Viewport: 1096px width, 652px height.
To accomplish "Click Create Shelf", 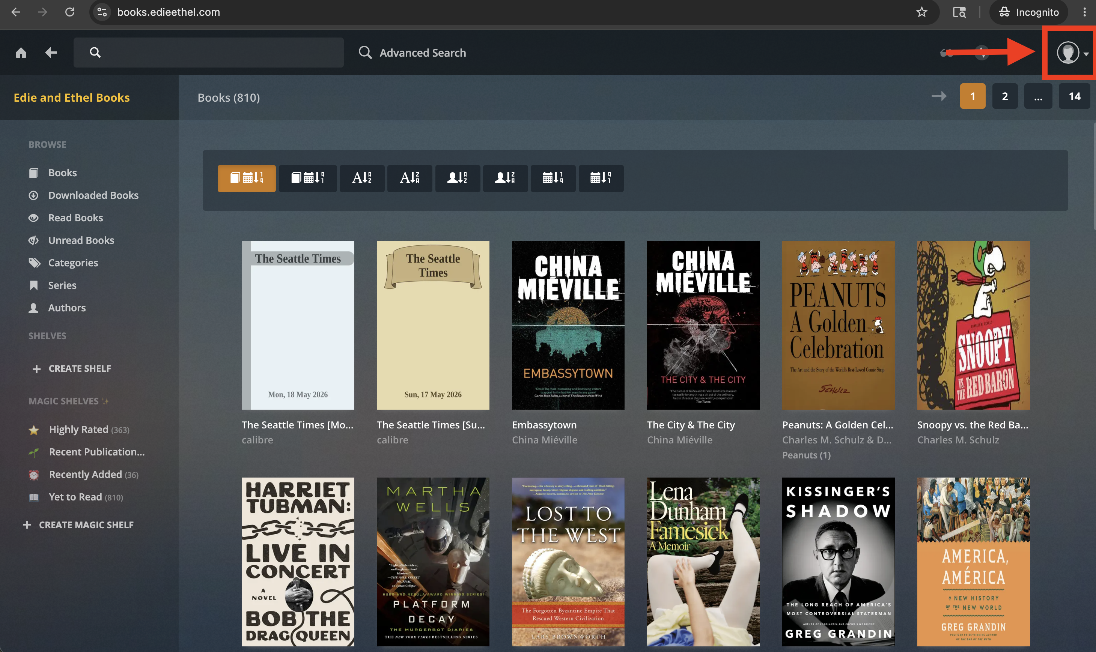I will [72, 369].
